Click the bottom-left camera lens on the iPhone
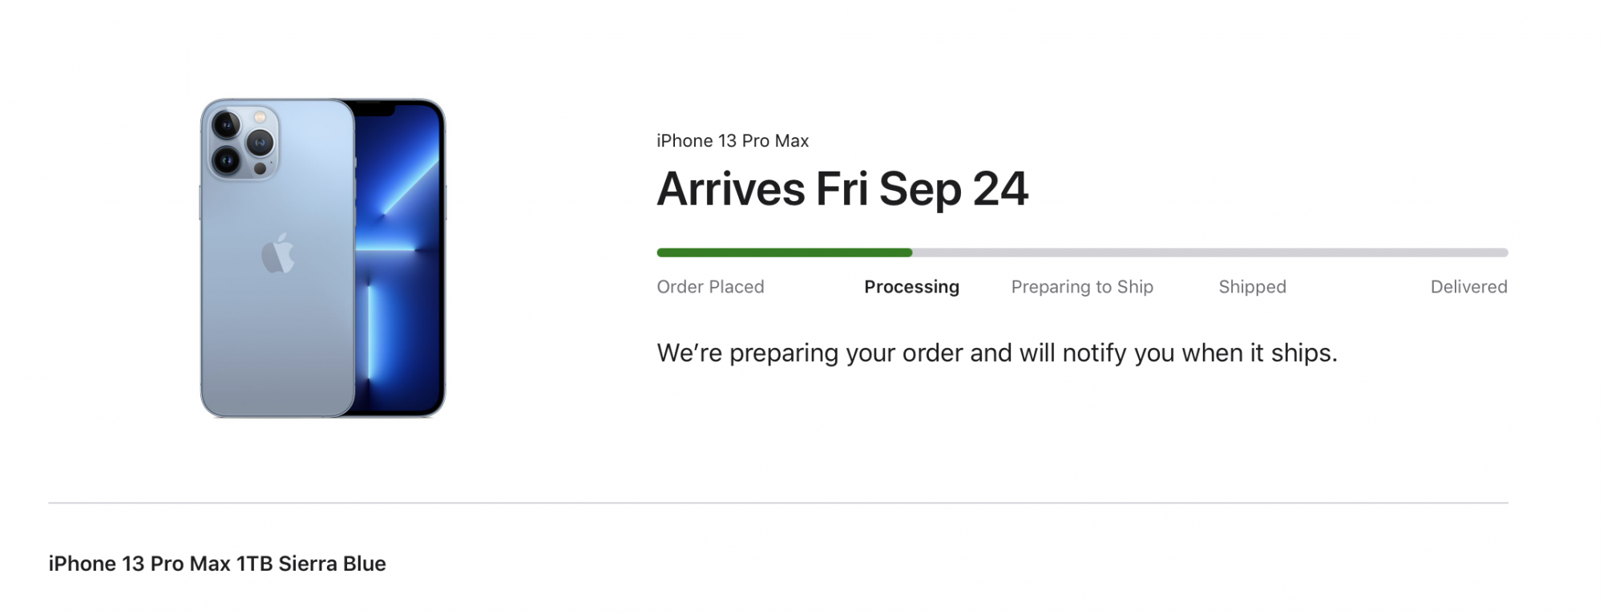1603x614 pixels. point(226,161)
